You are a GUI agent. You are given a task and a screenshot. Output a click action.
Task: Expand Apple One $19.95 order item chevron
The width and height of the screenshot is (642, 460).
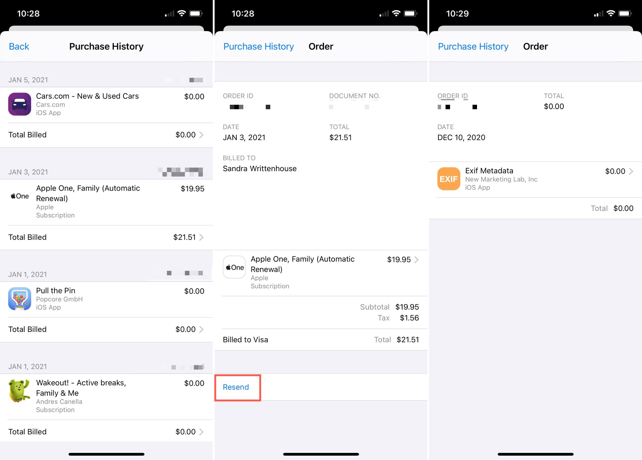coord(416,260)
